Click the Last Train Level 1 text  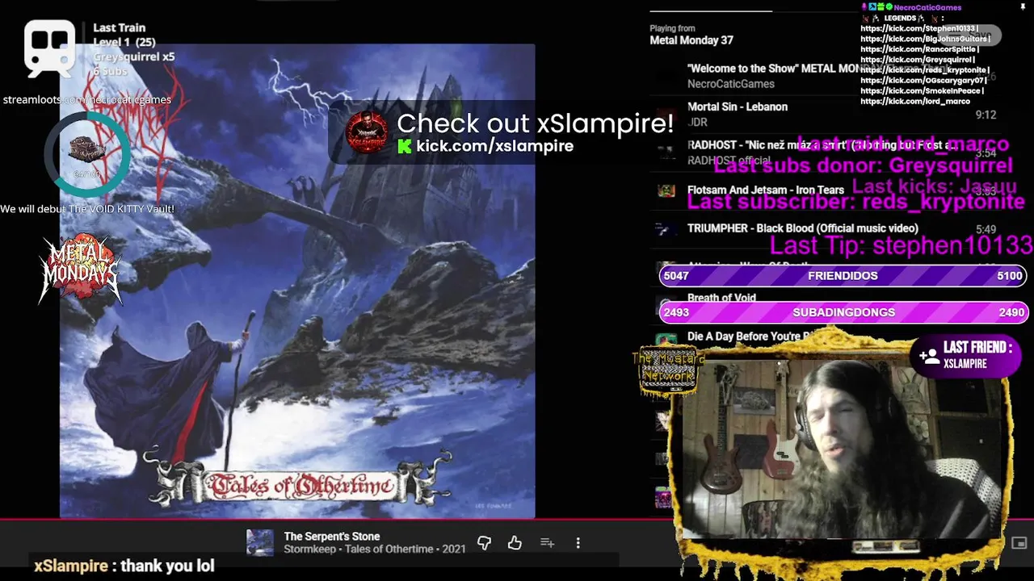coord(124,35)
